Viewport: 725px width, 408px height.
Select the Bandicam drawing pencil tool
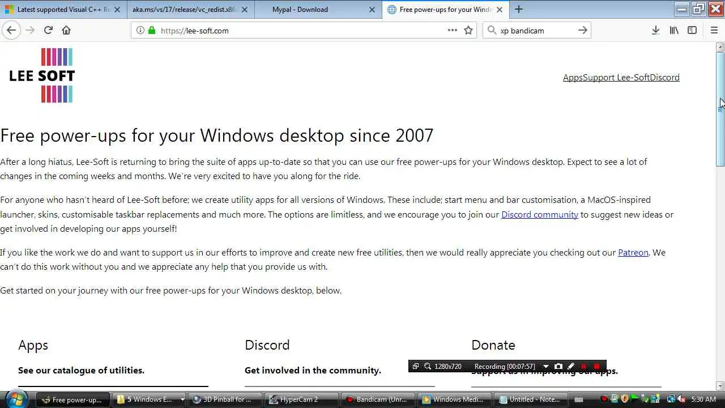pos(571,367)
